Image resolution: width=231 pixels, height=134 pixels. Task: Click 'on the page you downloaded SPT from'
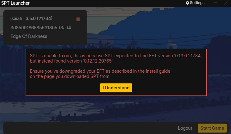click(x=69, y=76)
